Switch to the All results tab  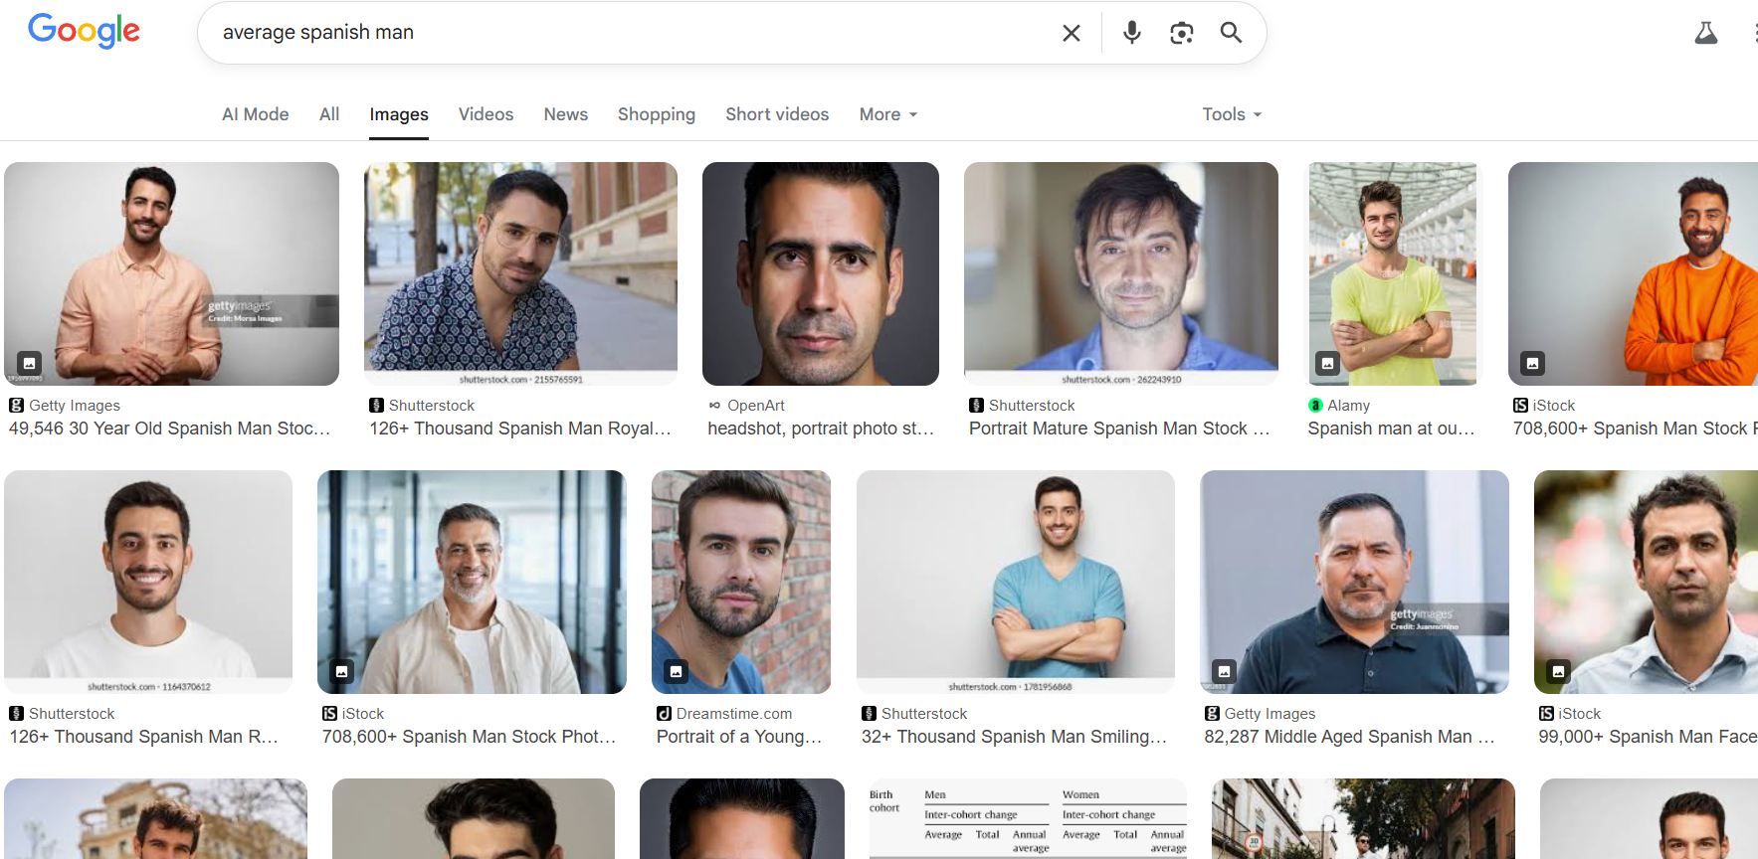pyautogui.click(x=329, y=114)
